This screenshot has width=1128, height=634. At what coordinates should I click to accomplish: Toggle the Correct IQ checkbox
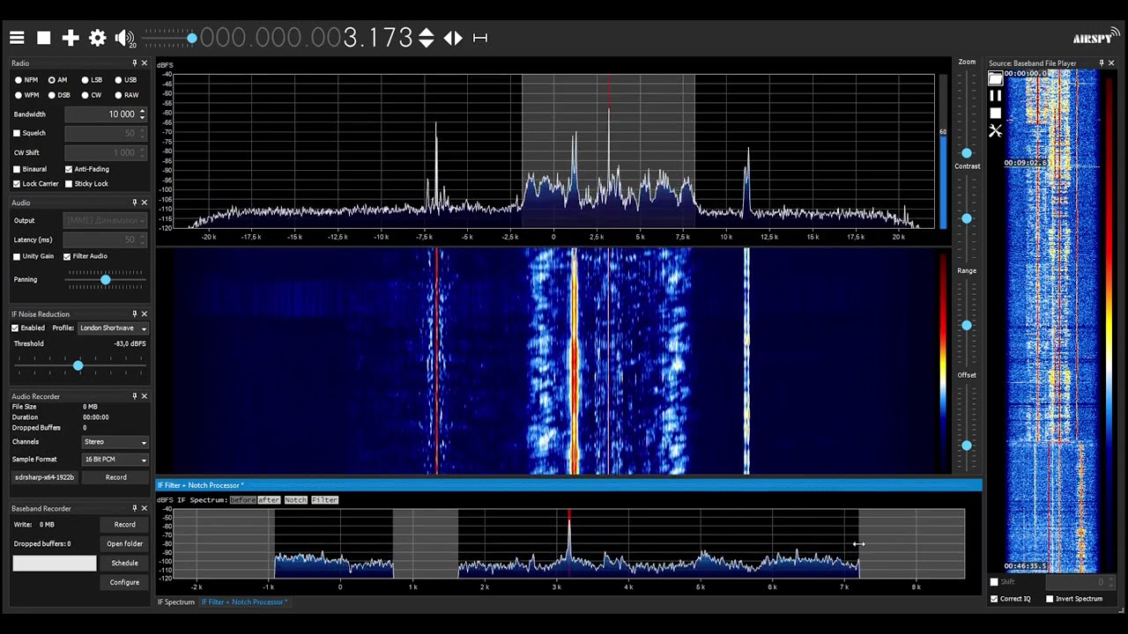[995, 599]
